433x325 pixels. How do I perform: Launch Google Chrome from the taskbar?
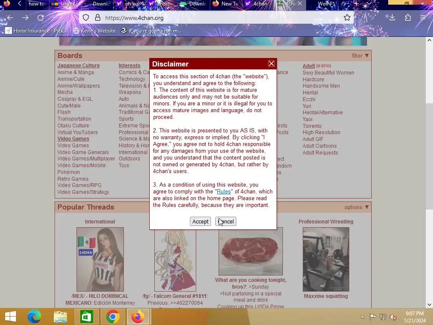coord(112,317)
